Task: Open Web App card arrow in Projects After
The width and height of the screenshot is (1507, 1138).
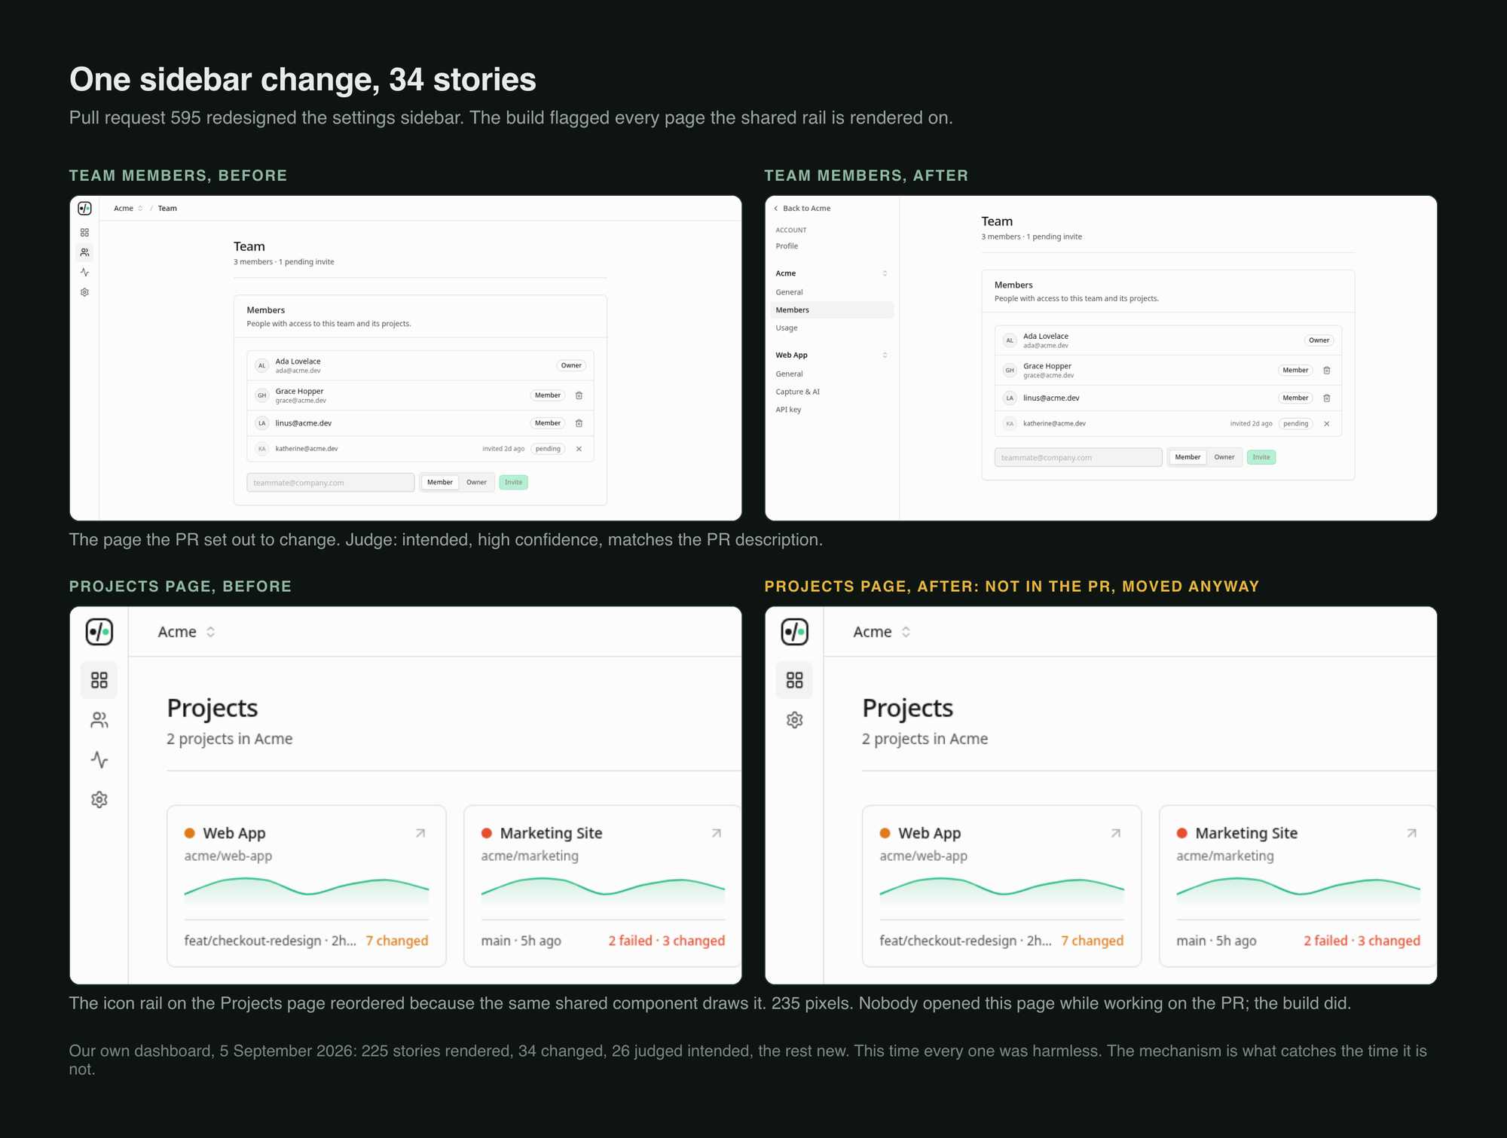Action: coord(1116,833)
